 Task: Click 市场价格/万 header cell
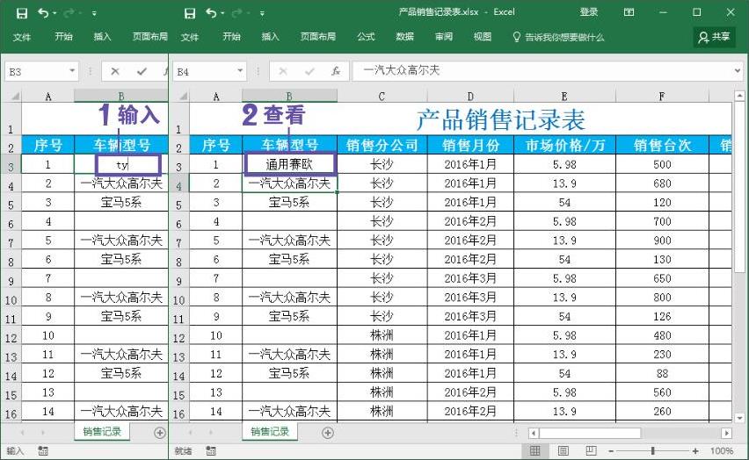point(565,145)
